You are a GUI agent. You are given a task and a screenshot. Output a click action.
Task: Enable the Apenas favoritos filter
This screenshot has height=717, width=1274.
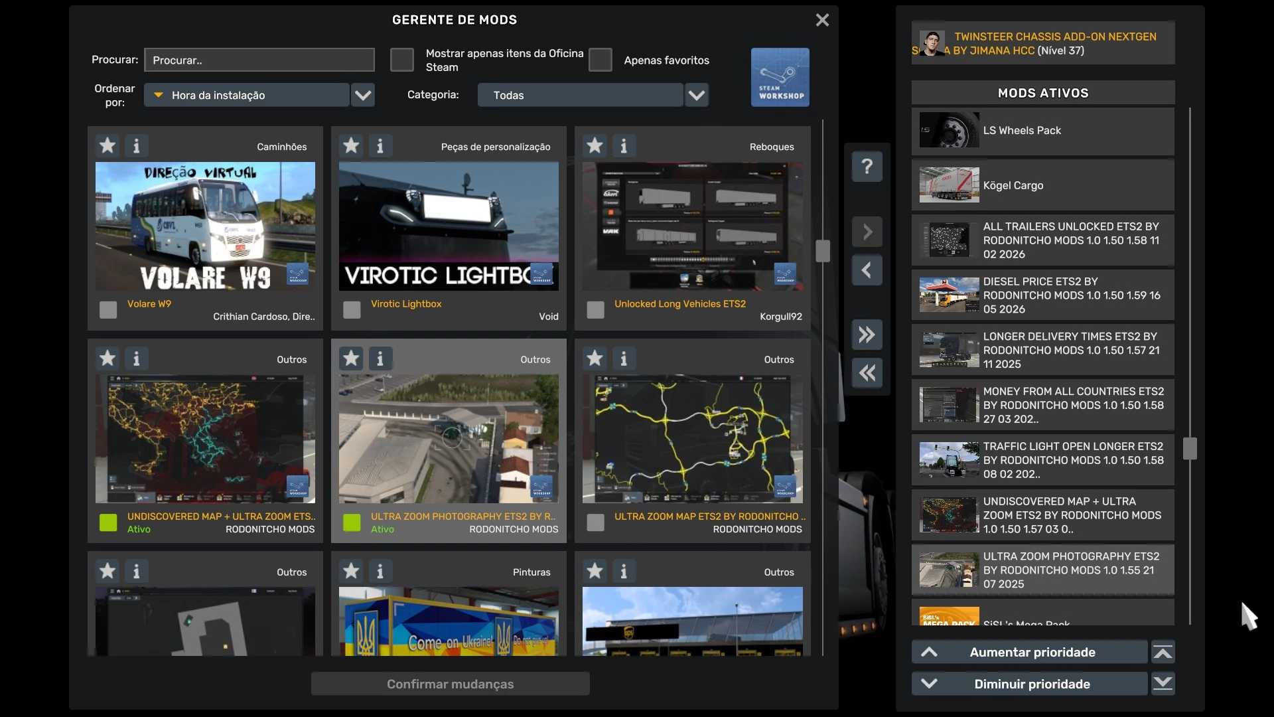601,60
